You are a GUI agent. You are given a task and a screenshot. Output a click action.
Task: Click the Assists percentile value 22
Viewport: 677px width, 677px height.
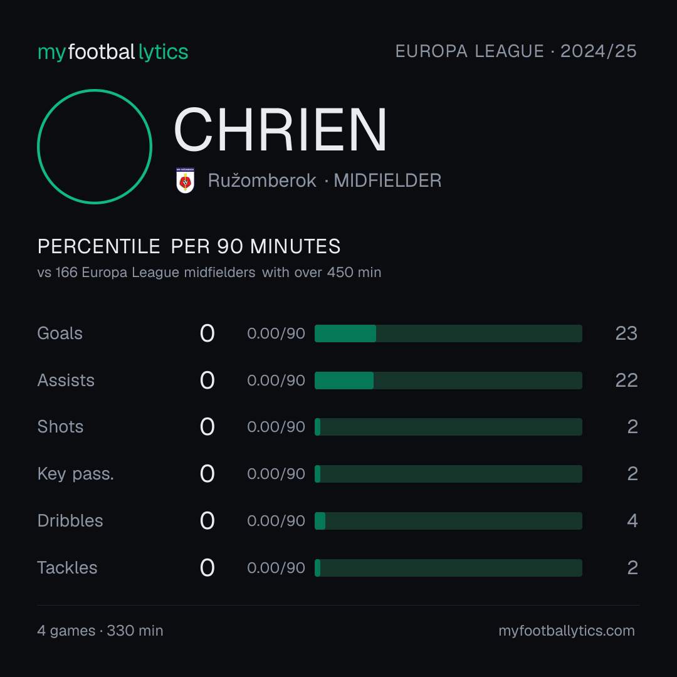coord(626,380)
